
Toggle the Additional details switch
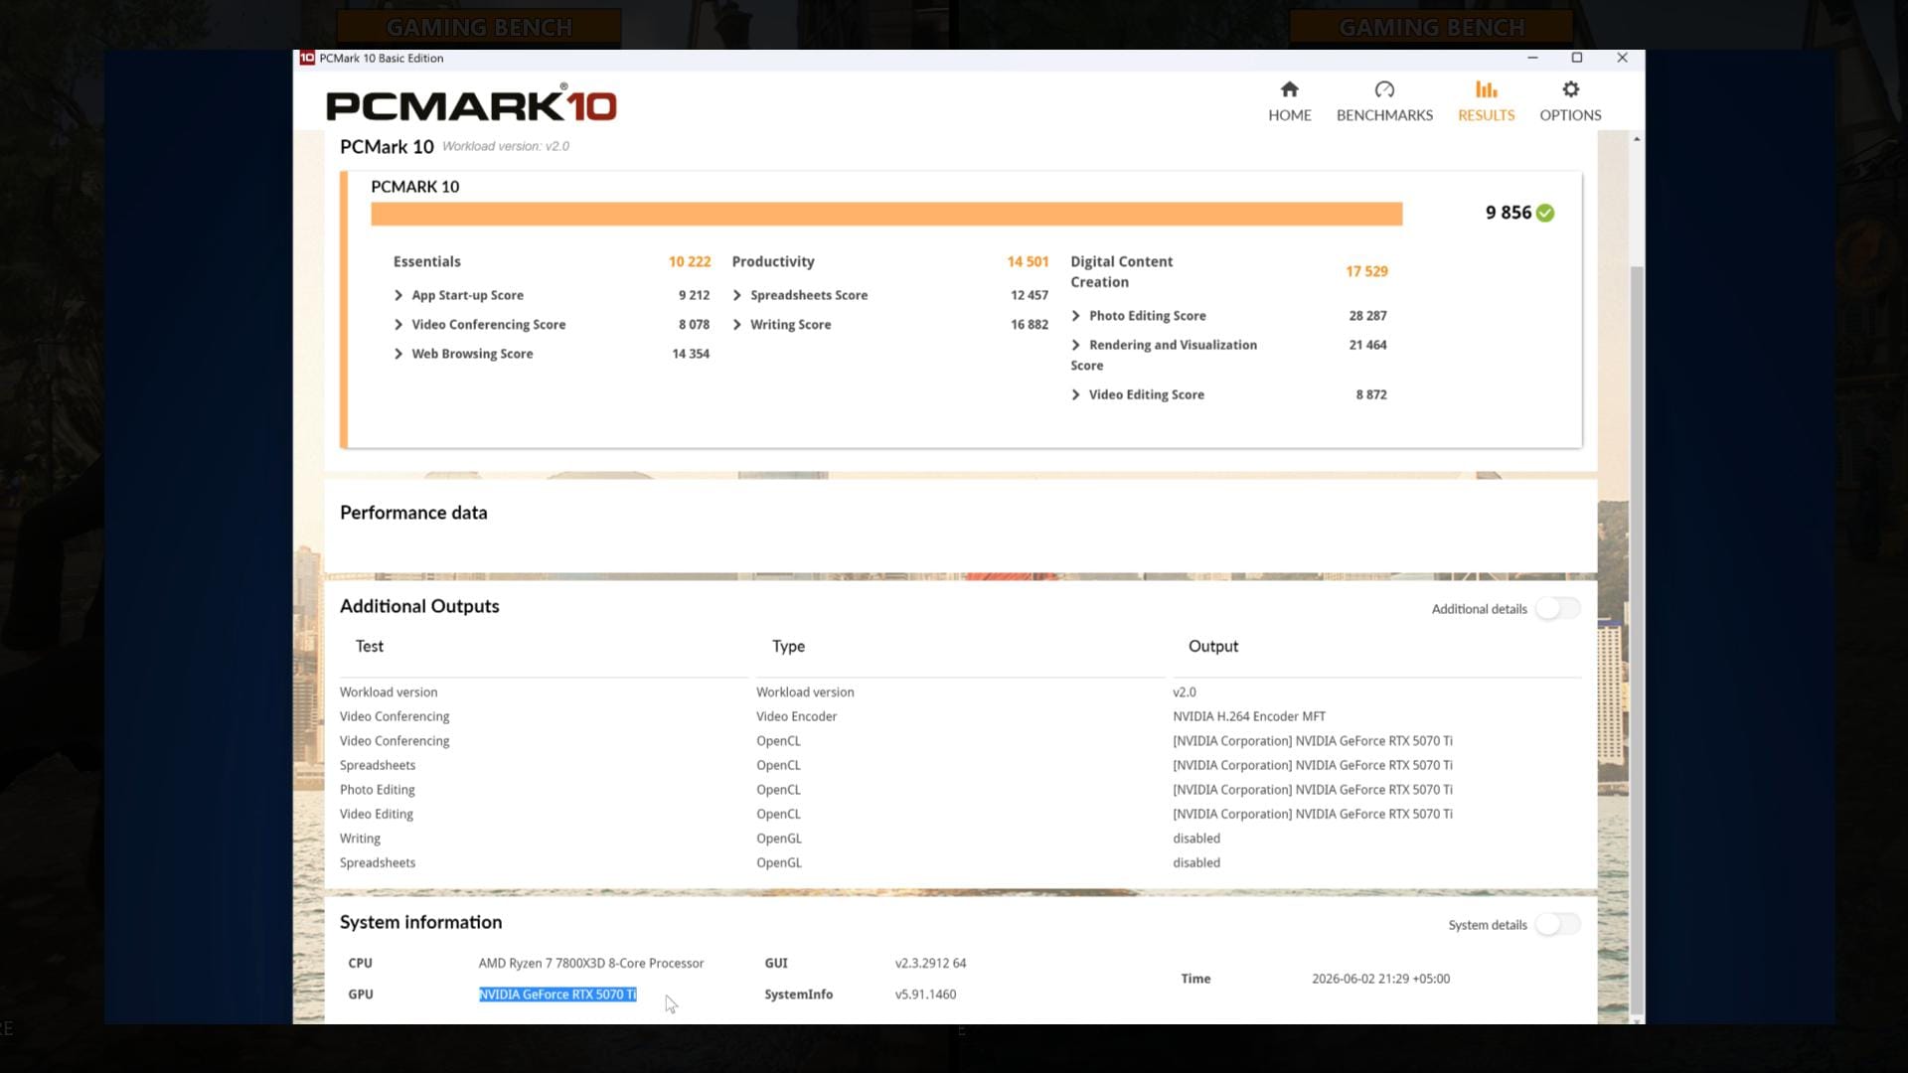click(x=1557, y=608)
